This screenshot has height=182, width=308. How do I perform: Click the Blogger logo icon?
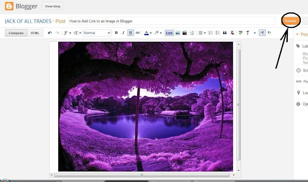(9, 6)
